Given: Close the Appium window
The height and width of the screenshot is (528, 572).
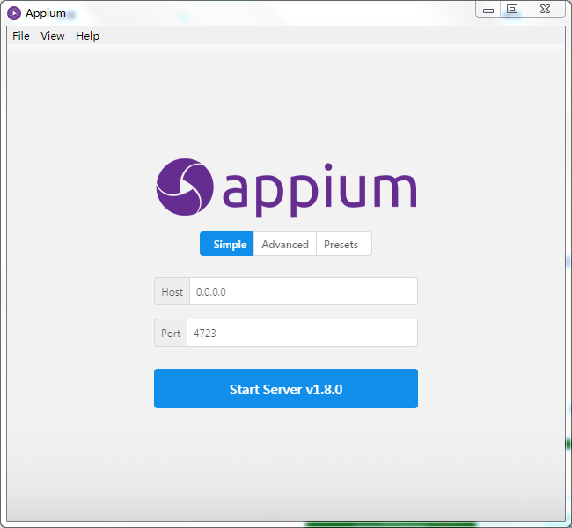Looking at the screenshot, I should click(545, 9).
